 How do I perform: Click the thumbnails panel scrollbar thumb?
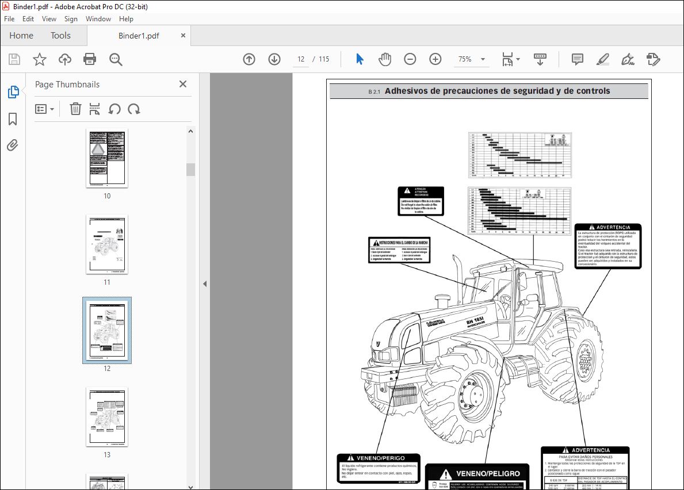point(190,170)
